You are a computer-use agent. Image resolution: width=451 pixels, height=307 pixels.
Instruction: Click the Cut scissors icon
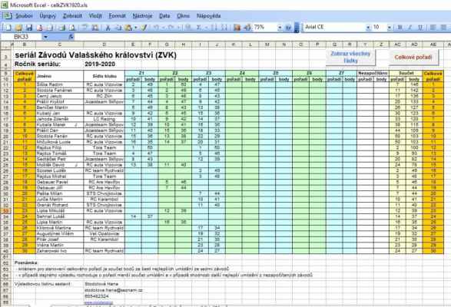108,28
